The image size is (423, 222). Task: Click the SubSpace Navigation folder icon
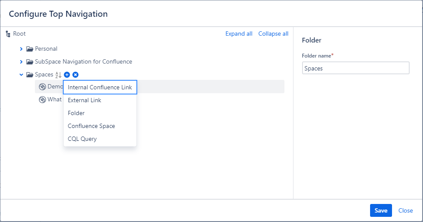(30, 62)
